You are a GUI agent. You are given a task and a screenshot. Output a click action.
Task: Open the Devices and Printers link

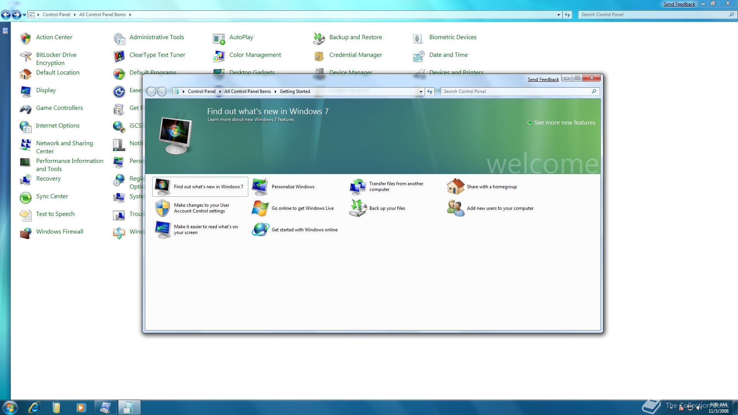tap(456, 72)
